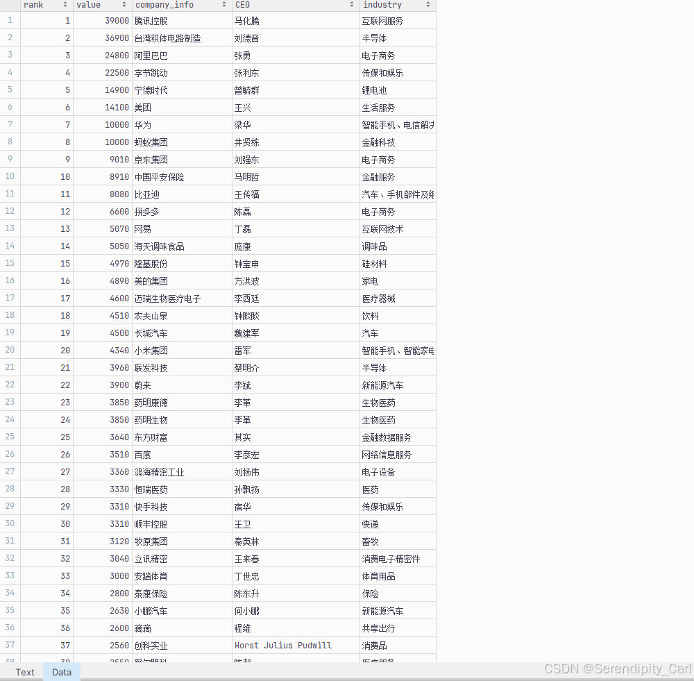Click the cell '蚂蚁集团'
The width and height of the screenshot is (694, 681).
click(x=182, y=142)
